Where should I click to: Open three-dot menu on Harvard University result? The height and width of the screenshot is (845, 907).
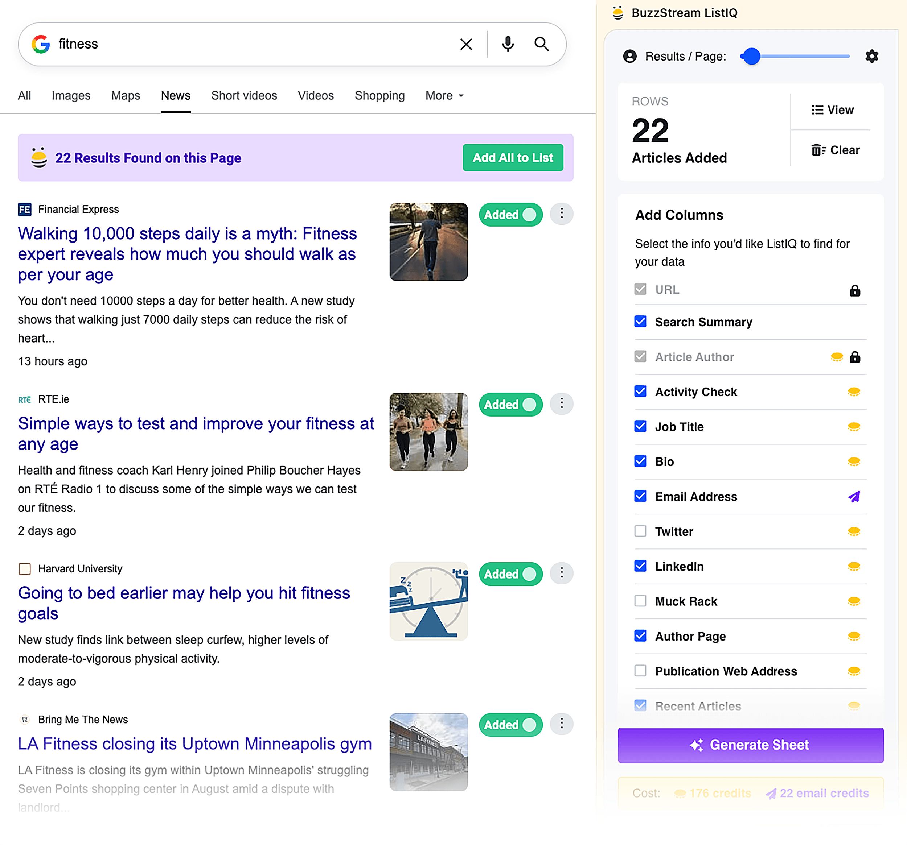pyautogui.click(x=562, y=573)
